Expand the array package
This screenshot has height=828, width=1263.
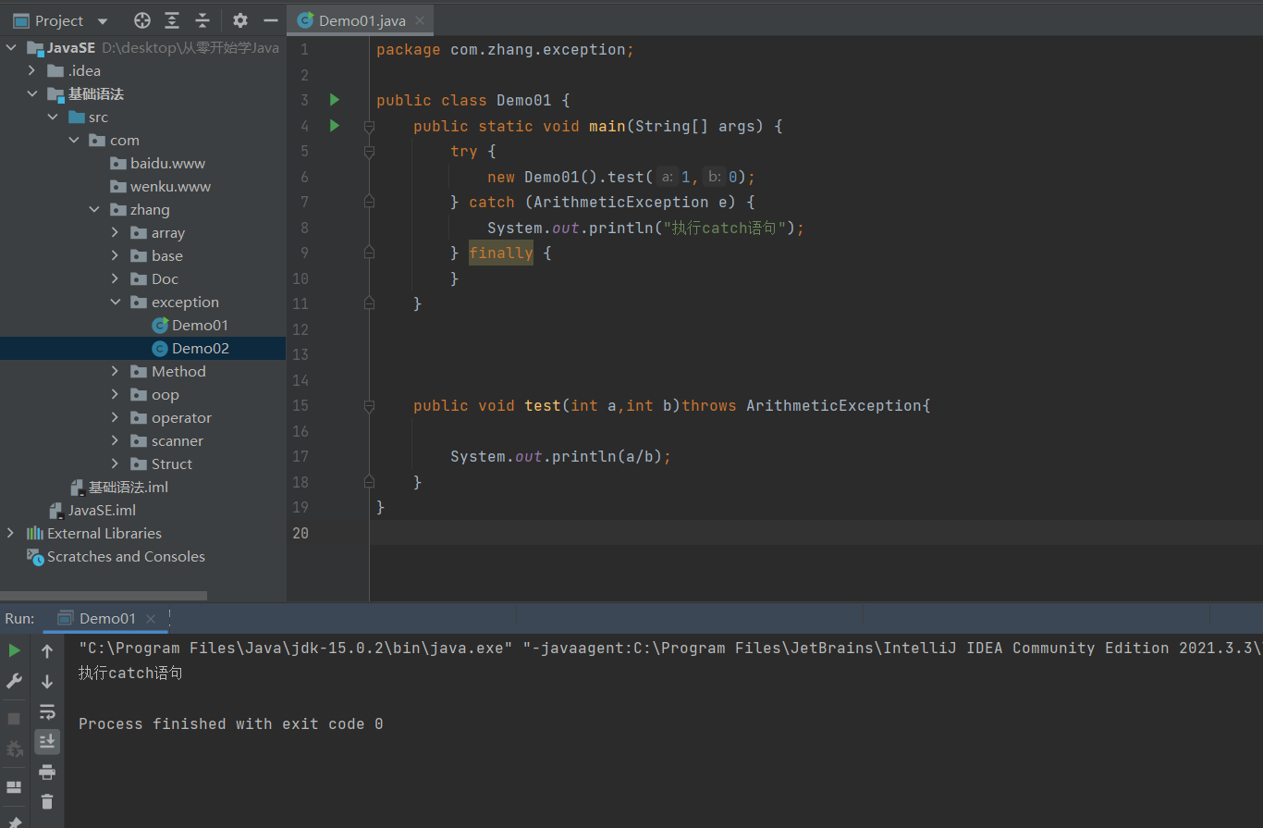(115, 233)
